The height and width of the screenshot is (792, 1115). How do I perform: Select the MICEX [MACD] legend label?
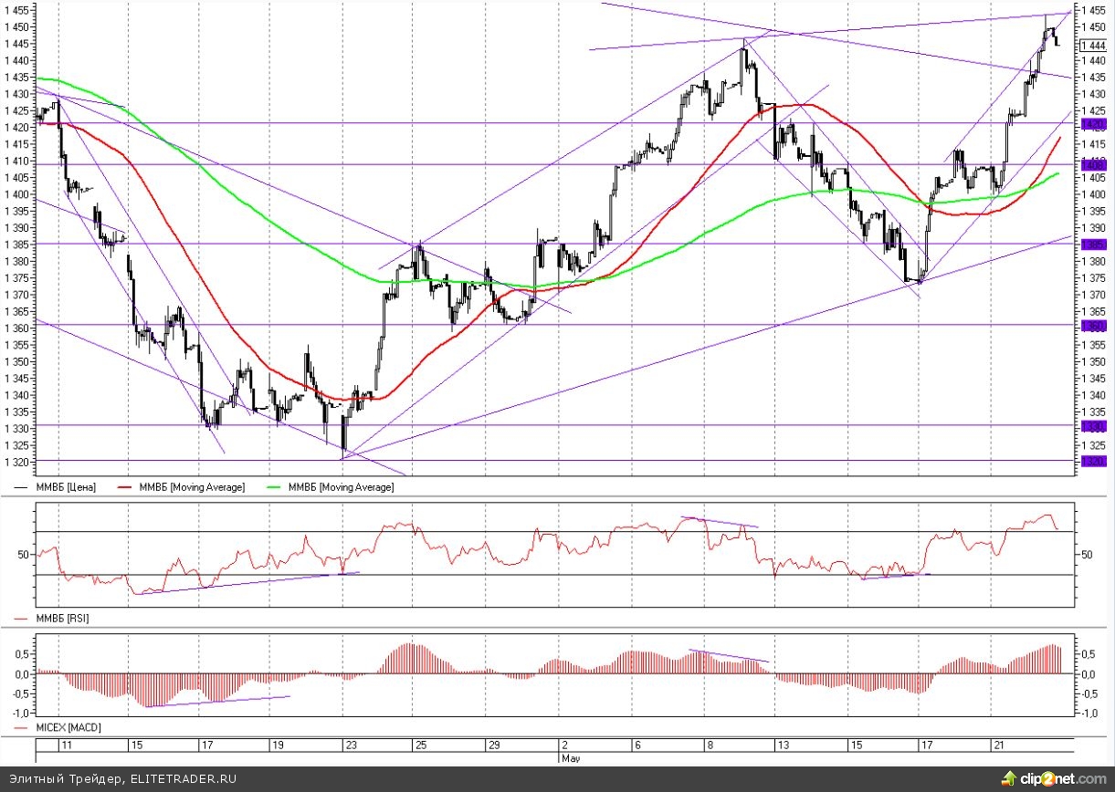[x=68, y=727]
